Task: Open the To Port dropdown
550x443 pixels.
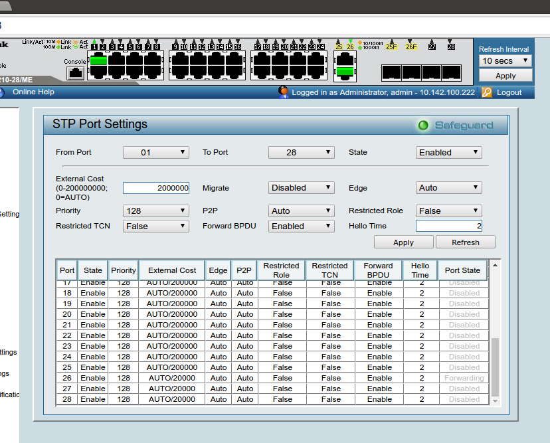Action: click(x=302, y=153)
